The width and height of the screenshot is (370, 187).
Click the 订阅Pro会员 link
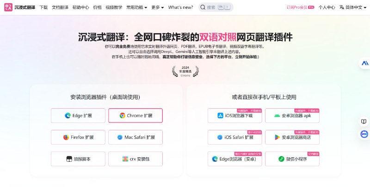click(300, 7)
